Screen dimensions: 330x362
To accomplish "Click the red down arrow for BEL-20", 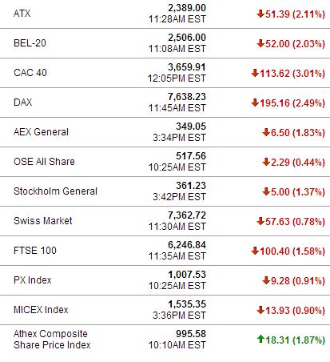I will 260,43.
